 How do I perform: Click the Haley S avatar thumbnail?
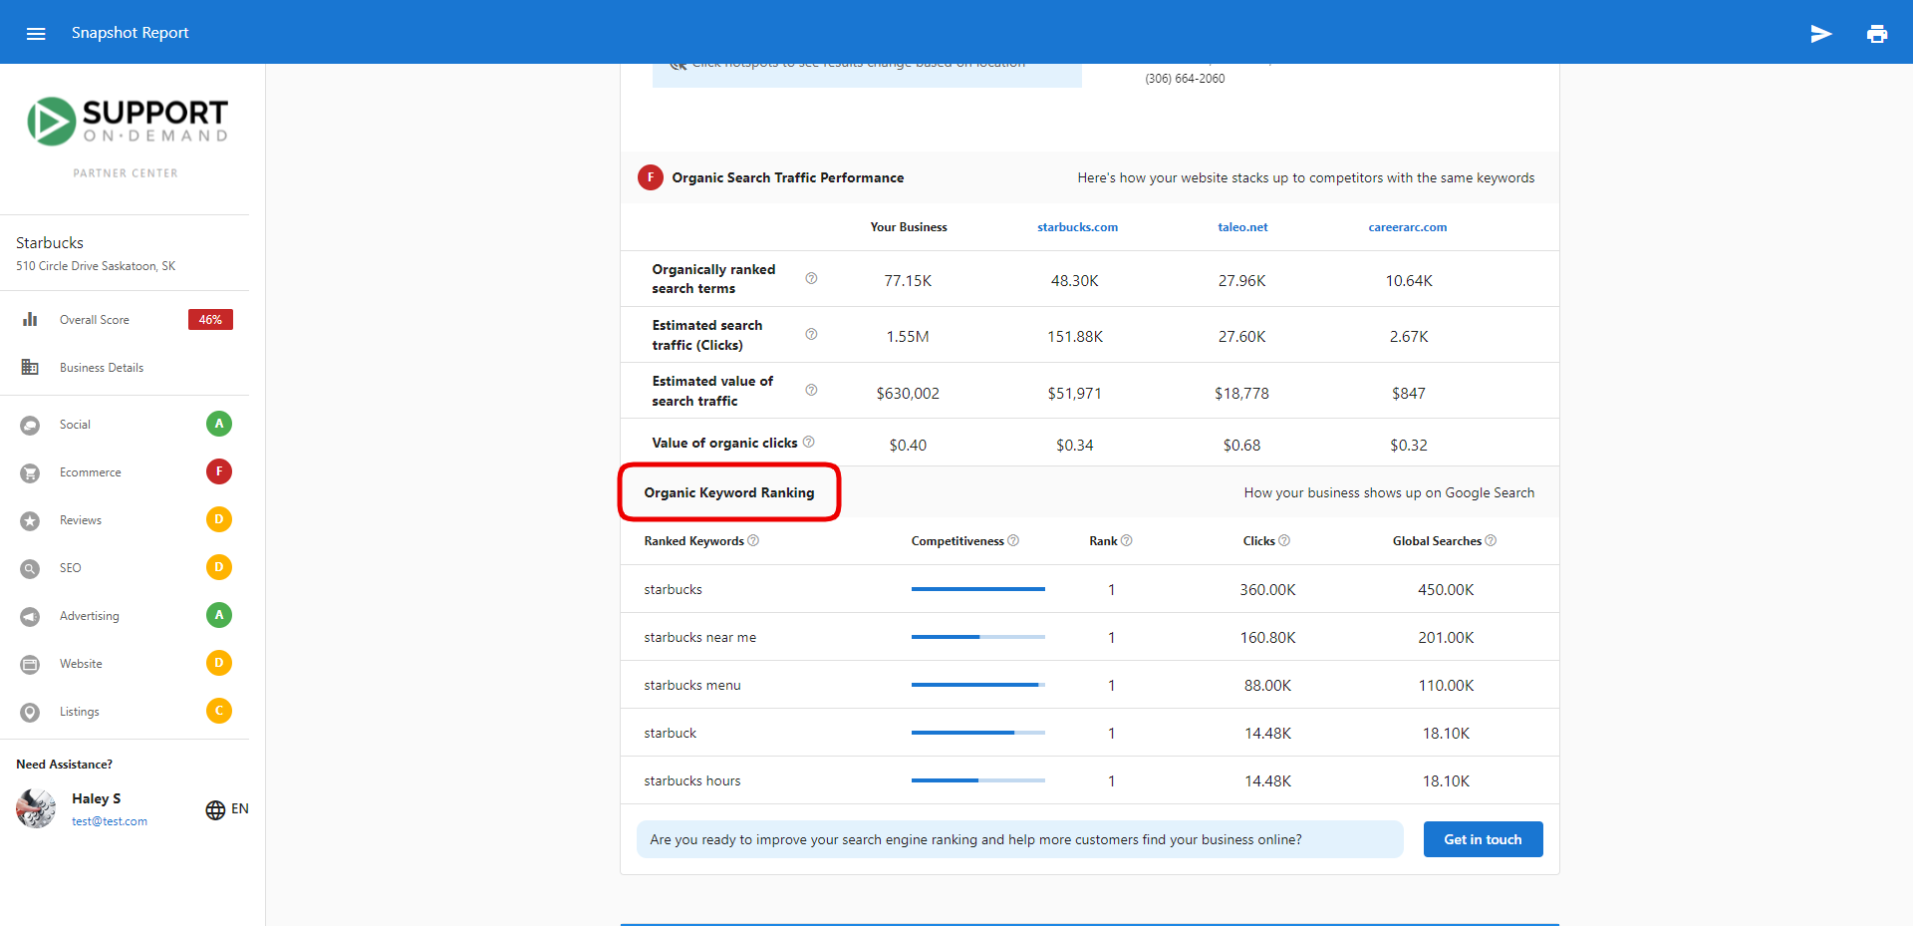pos(36,808)
